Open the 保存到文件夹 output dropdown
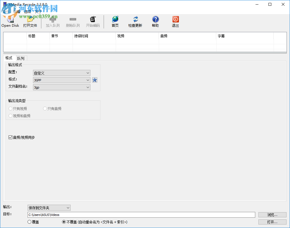 pyautogui.click(x=49, y=208)
